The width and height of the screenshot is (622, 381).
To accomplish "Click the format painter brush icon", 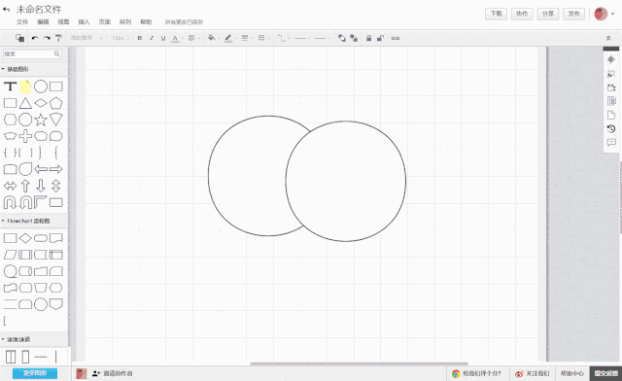I will 58,38.
